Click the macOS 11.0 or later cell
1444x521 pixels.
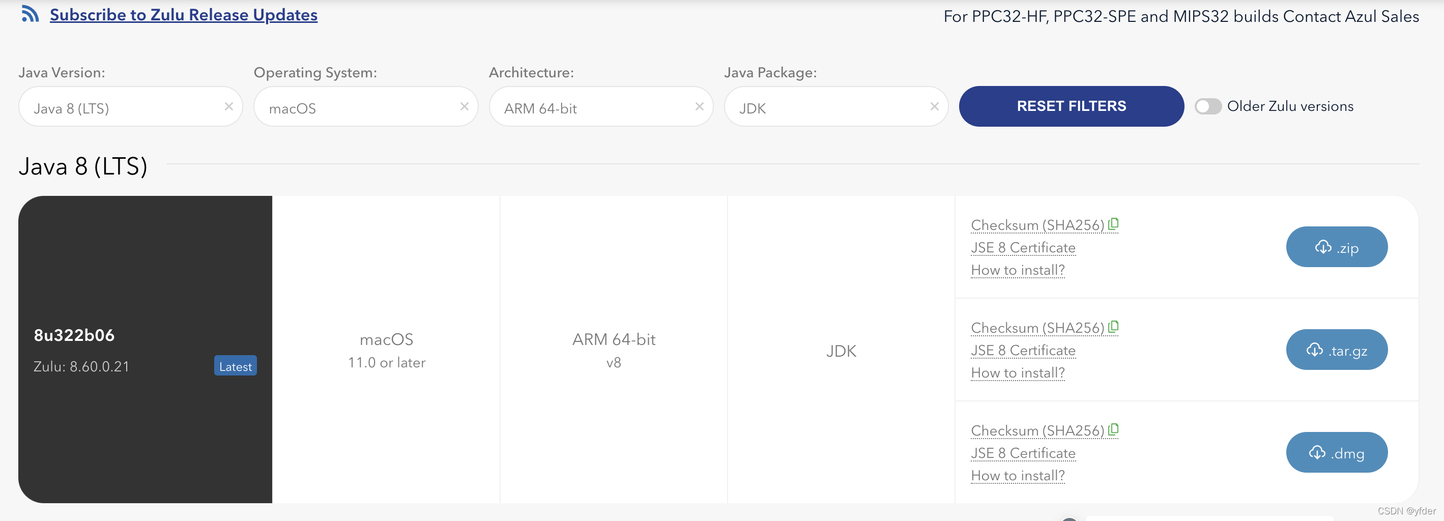pyautogui.click(x=386, y=350)
